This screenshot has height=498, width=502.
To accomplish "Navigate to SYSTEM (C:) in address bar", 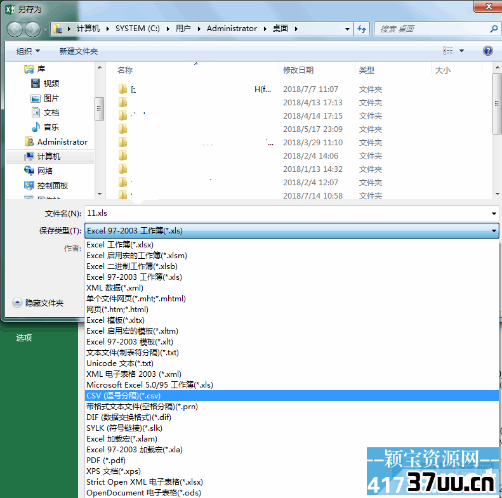I will point(137,29).
